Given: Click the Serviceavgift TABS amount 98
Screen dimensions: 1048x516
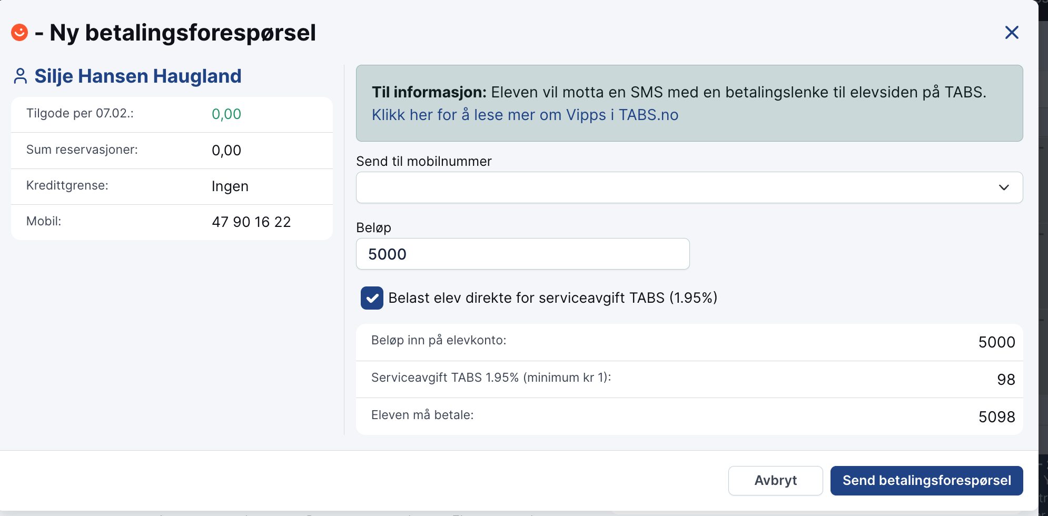Looking at the screenshot, I should click(1006, 380).
